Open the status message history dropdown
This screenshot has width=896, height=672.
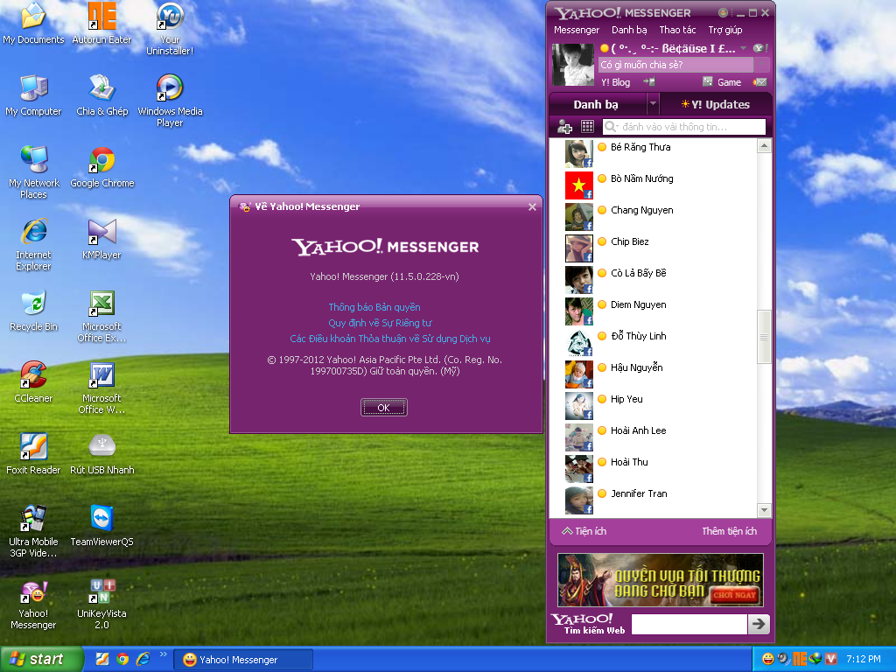click(x=762, y=65)
